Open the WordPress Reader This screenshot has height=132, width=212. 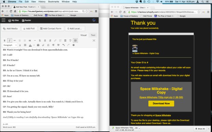point(27,20)
